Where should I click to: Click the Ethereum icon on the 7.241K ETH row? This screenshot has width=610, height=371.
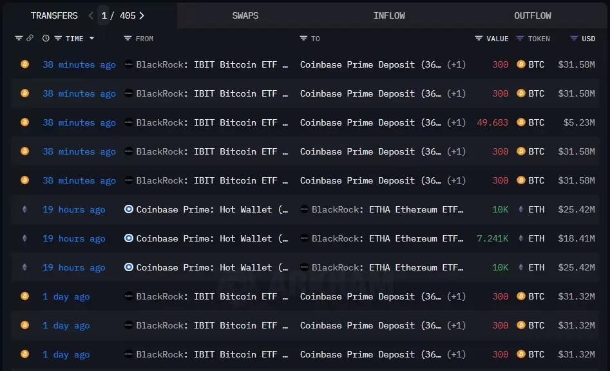[x=521, y=238]
